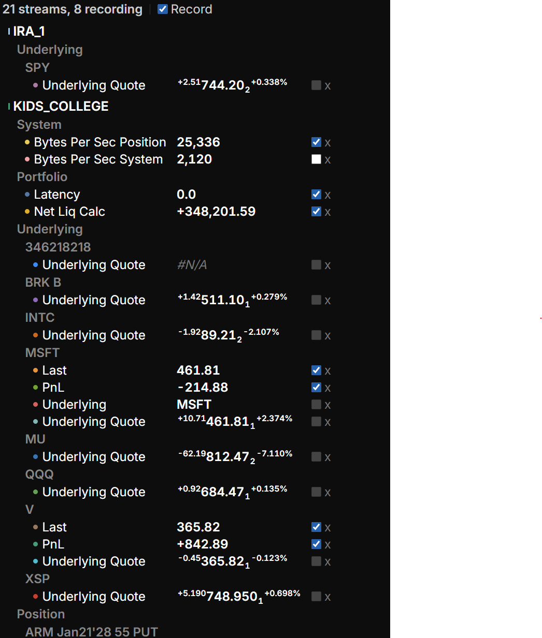Enable recording for QQQ Underlying Quote

316,492
